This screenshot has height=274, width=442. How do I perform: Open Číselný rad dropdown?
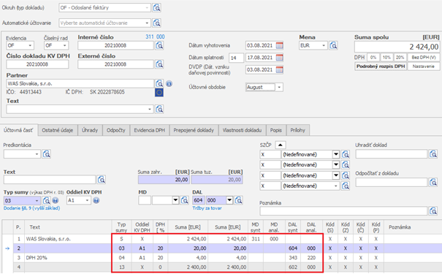[64, 45]
